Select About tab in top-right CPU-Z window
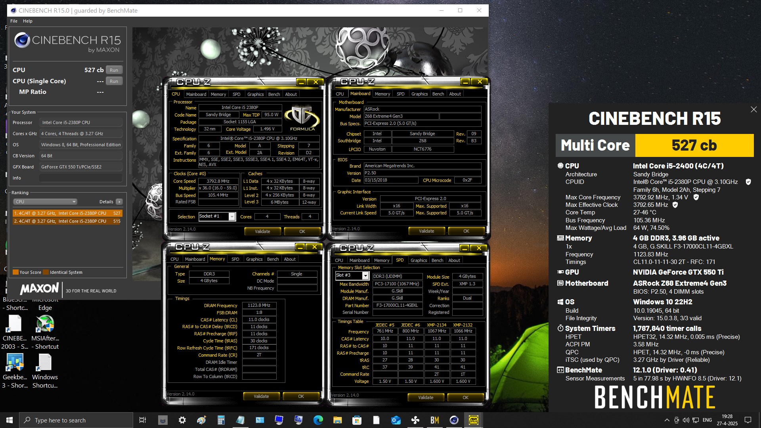This screenshot has height=428, width=761. (x=455, y=94)
